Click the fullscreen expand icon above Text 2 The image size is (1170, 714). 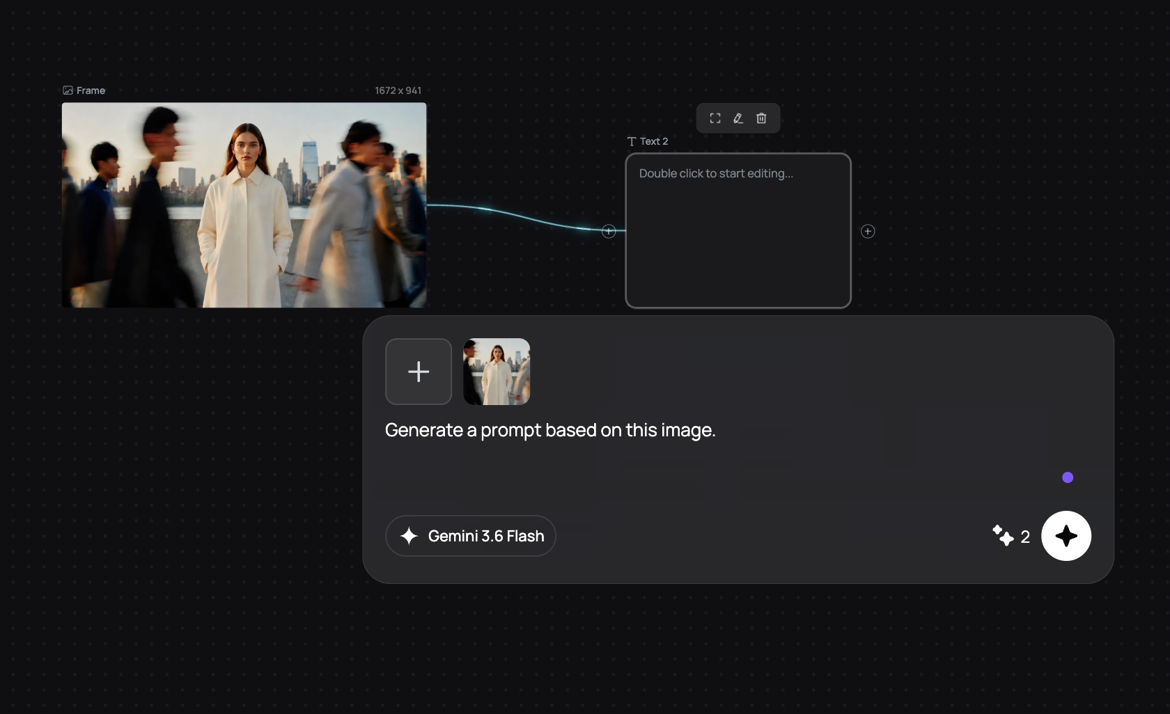pyautogui.click(x=715, y=118)
